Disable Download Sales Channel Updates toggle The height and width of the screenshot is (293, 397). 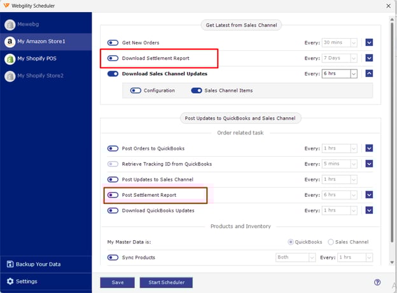pos(113,74)
